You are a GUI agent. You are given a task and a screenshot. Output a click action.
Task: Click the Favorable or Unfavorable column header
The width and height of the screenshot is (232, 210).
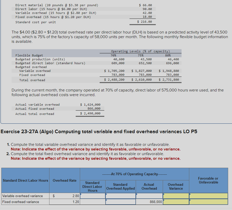[x=208, y=180]
